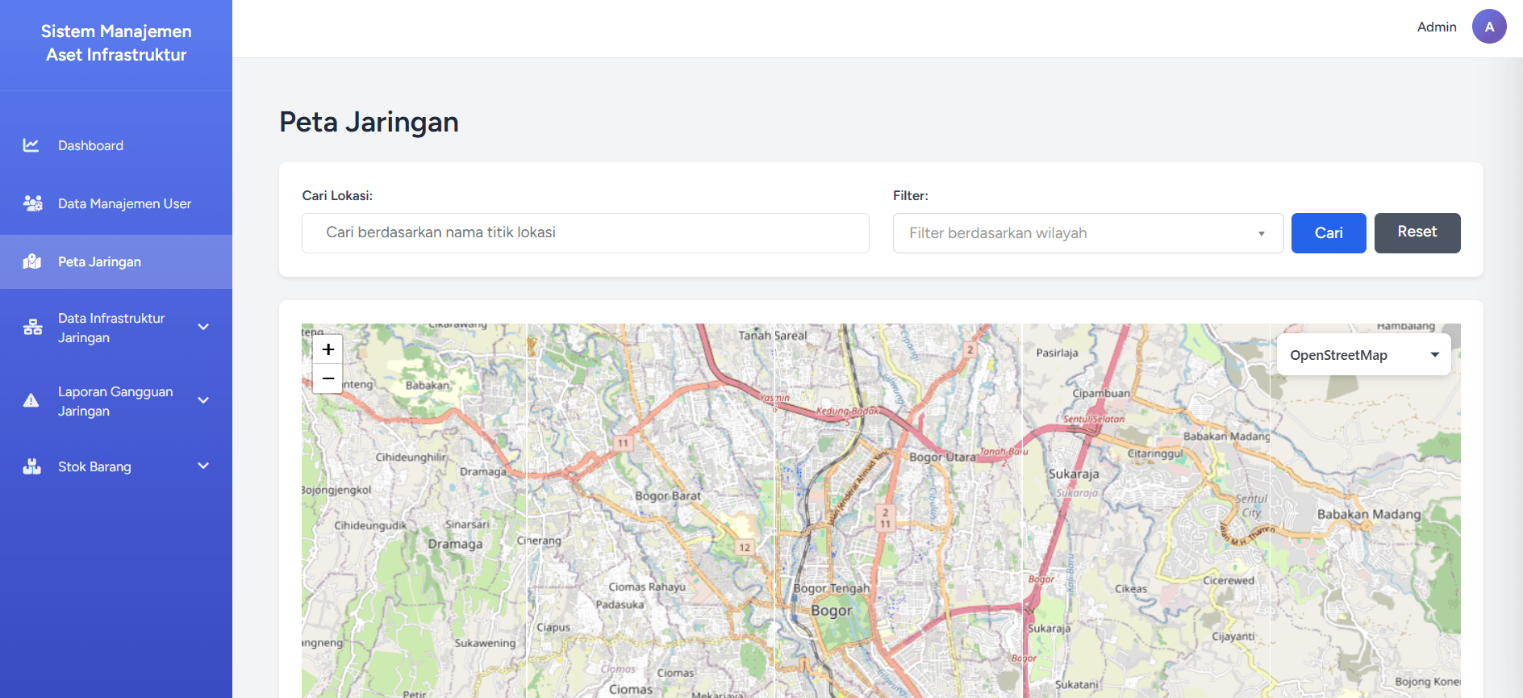Click the Bogor city label on map
Viewport: 1523px width, 698px height.
coord(831,611)
